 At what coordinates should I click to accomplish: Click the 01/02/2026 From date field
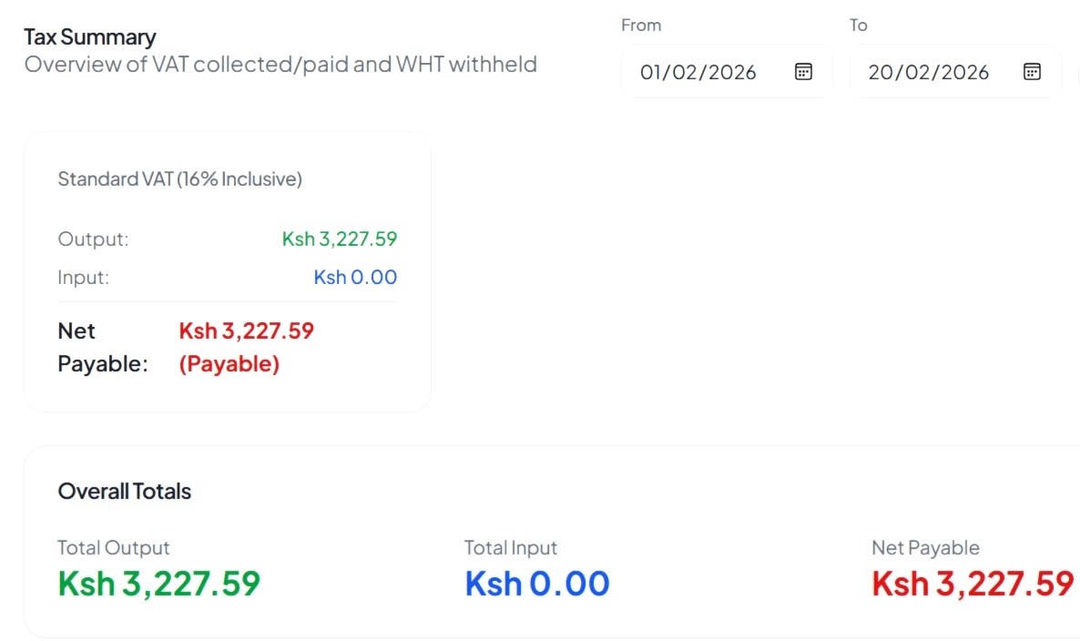point(699,72)
